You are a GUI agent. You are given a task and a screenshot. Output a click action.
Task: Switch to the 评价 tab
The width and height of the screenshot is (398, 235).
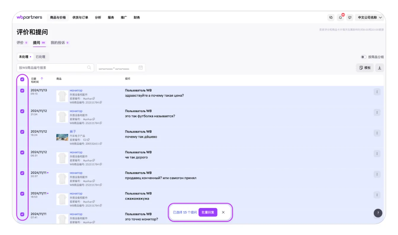(20, 43)
